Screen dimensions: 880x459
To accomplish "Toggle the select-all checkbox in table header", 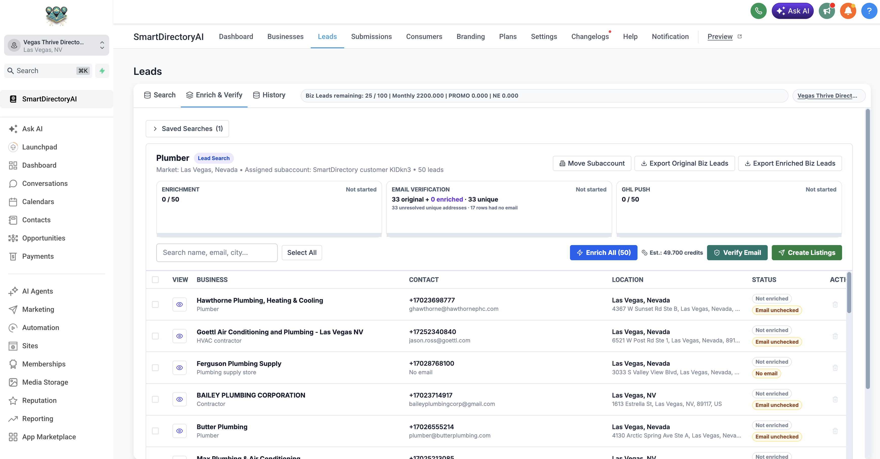I will (155, 280).
